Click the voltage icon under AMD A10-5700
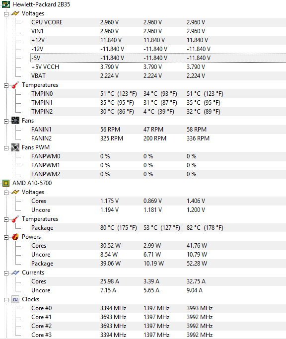 (x=15, y=192)
